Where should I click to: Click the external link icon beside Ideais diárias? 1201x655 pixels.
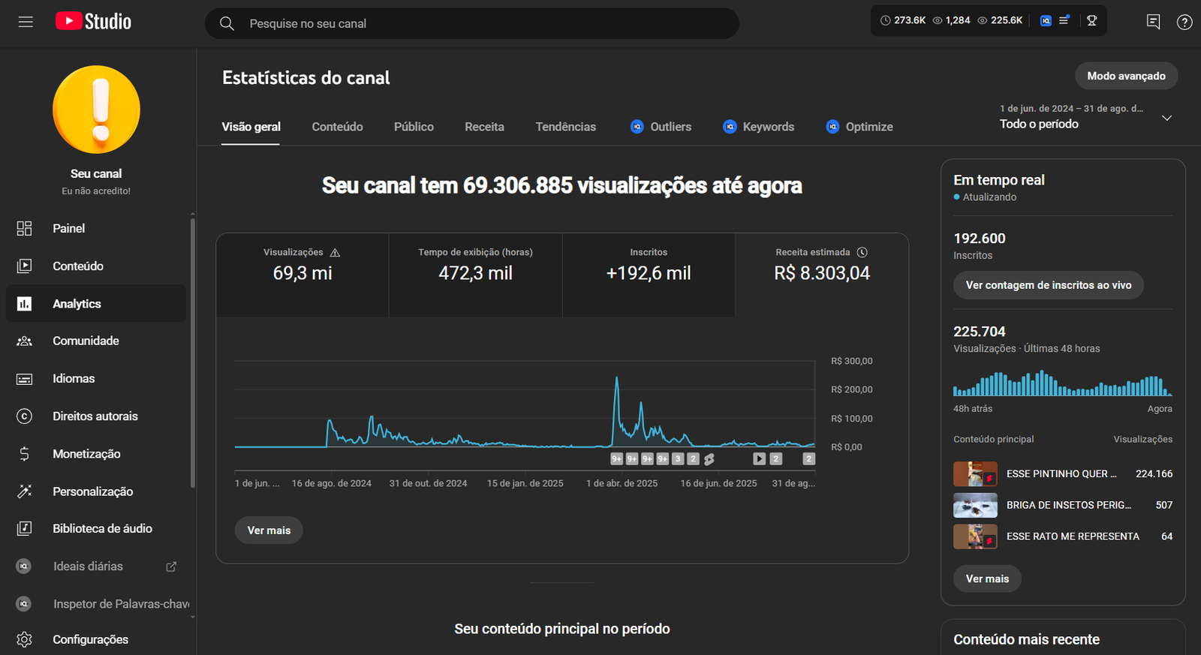point(171,566)
